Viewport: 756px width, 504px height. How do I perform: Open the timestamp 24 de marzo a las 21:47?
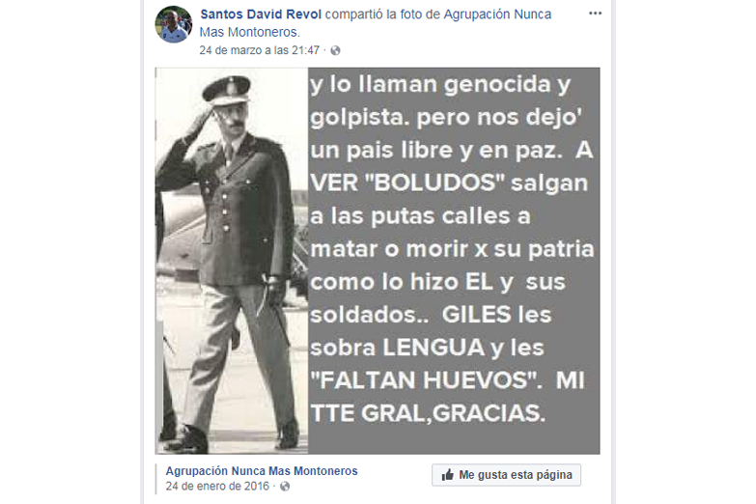(x=260, y=50)
